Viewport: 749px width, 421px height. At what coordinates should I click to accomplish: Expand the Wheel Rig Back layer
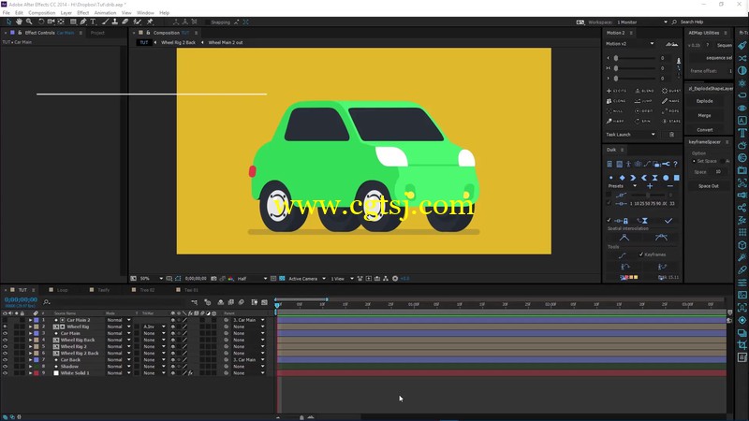tap(30, 340)
